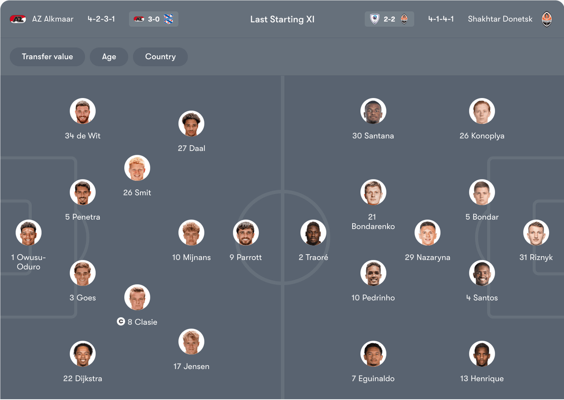The image size is (564, 400).
Task: Select goalkeeper Owusu-Oduro's photo
Action: 28,233
